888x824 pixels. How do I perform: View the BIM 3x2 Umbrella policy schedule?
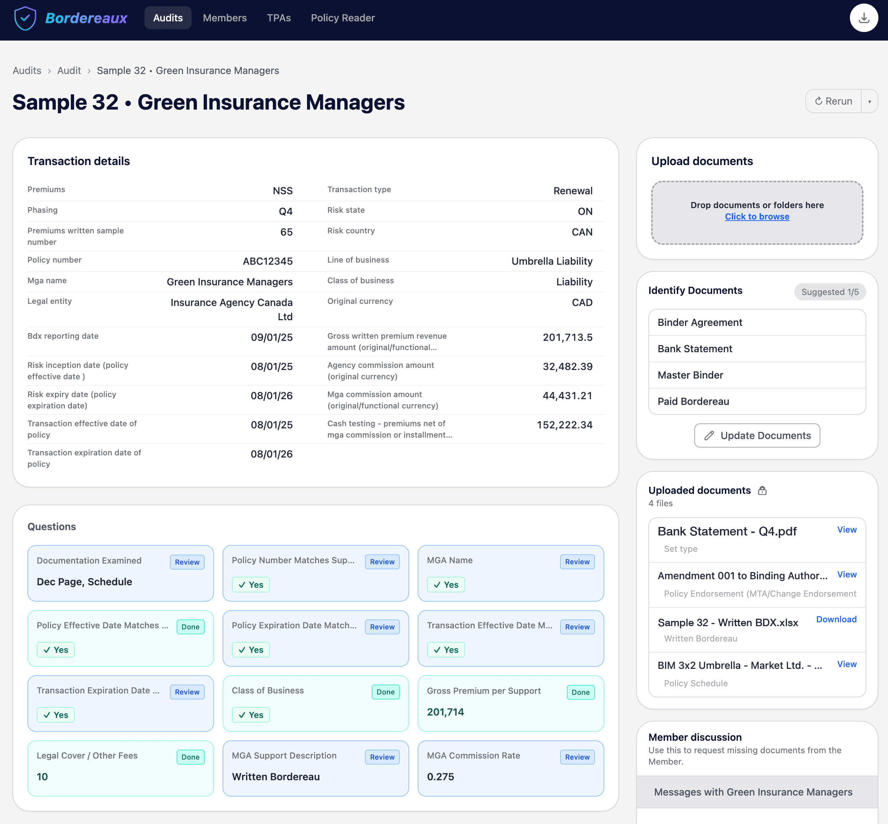[x=846, y=664]
